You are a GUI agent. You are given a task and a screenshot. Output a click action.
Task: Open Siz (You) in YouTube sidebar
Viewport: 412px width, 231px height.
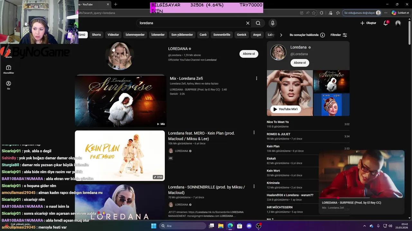pyautogui.click(x=9, y=85)
